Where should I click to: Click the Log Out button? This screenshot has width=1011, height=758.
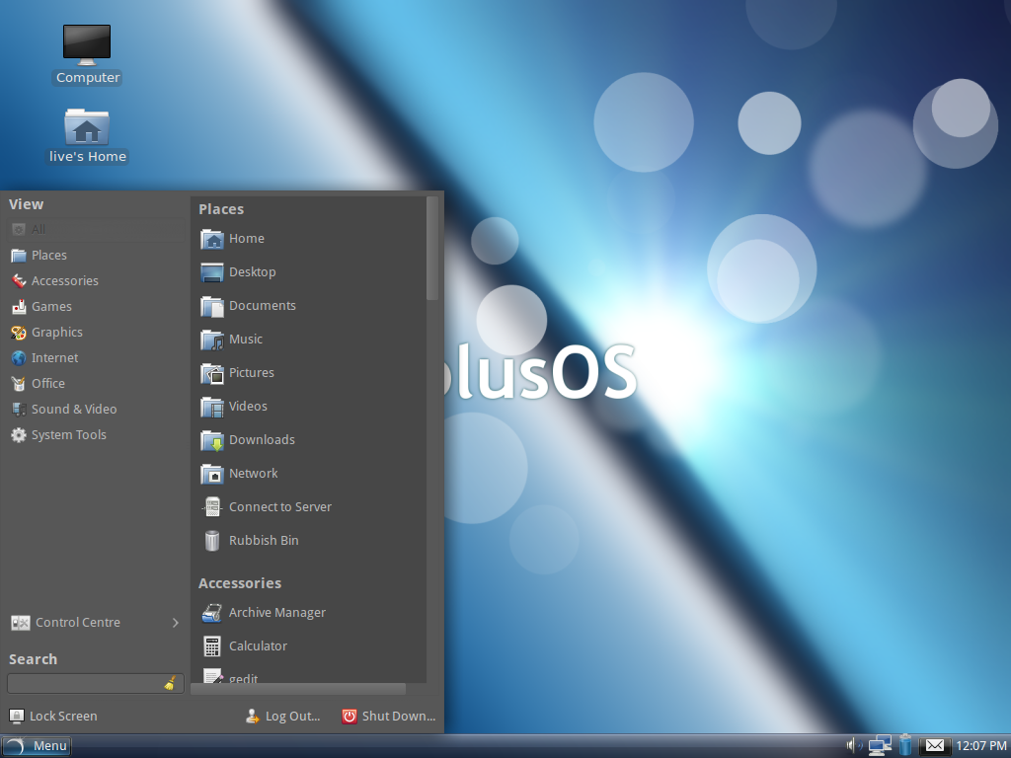point(283,717)
